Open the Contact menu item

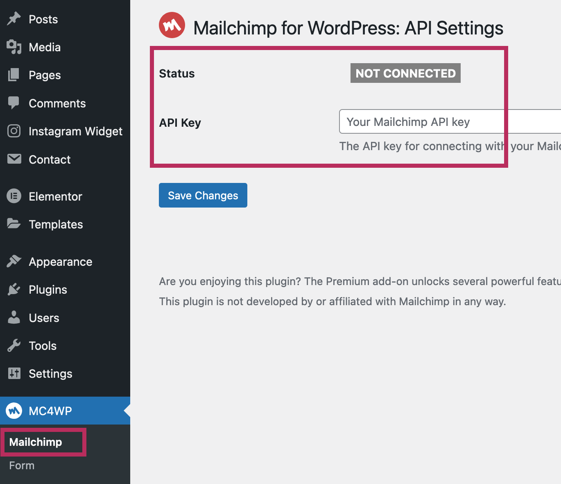click(50, 160)
